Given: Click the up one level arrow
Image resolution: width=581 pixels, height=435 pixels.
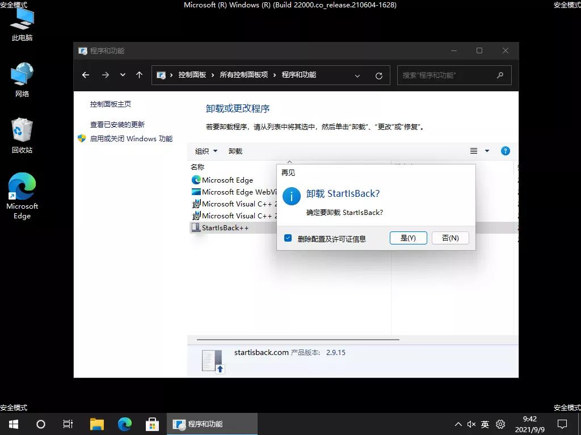Looking at the screenshot, I should [x=140, y=74].
